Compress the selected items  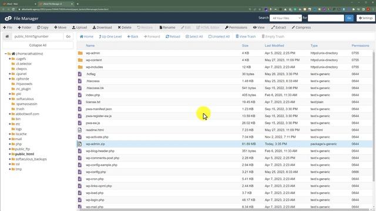click(x=301, y=28)
